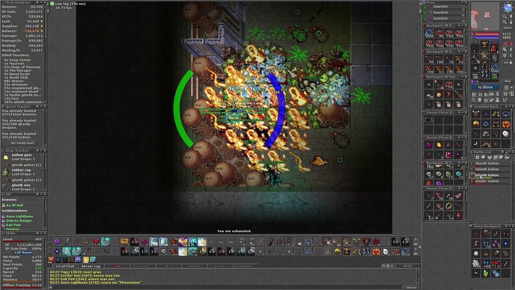Image resolution: width=515 pixels, height=290 pixels.
Task: Click Add Tracked Quest button
Action: pyautogui.click(x=22, y=143)
